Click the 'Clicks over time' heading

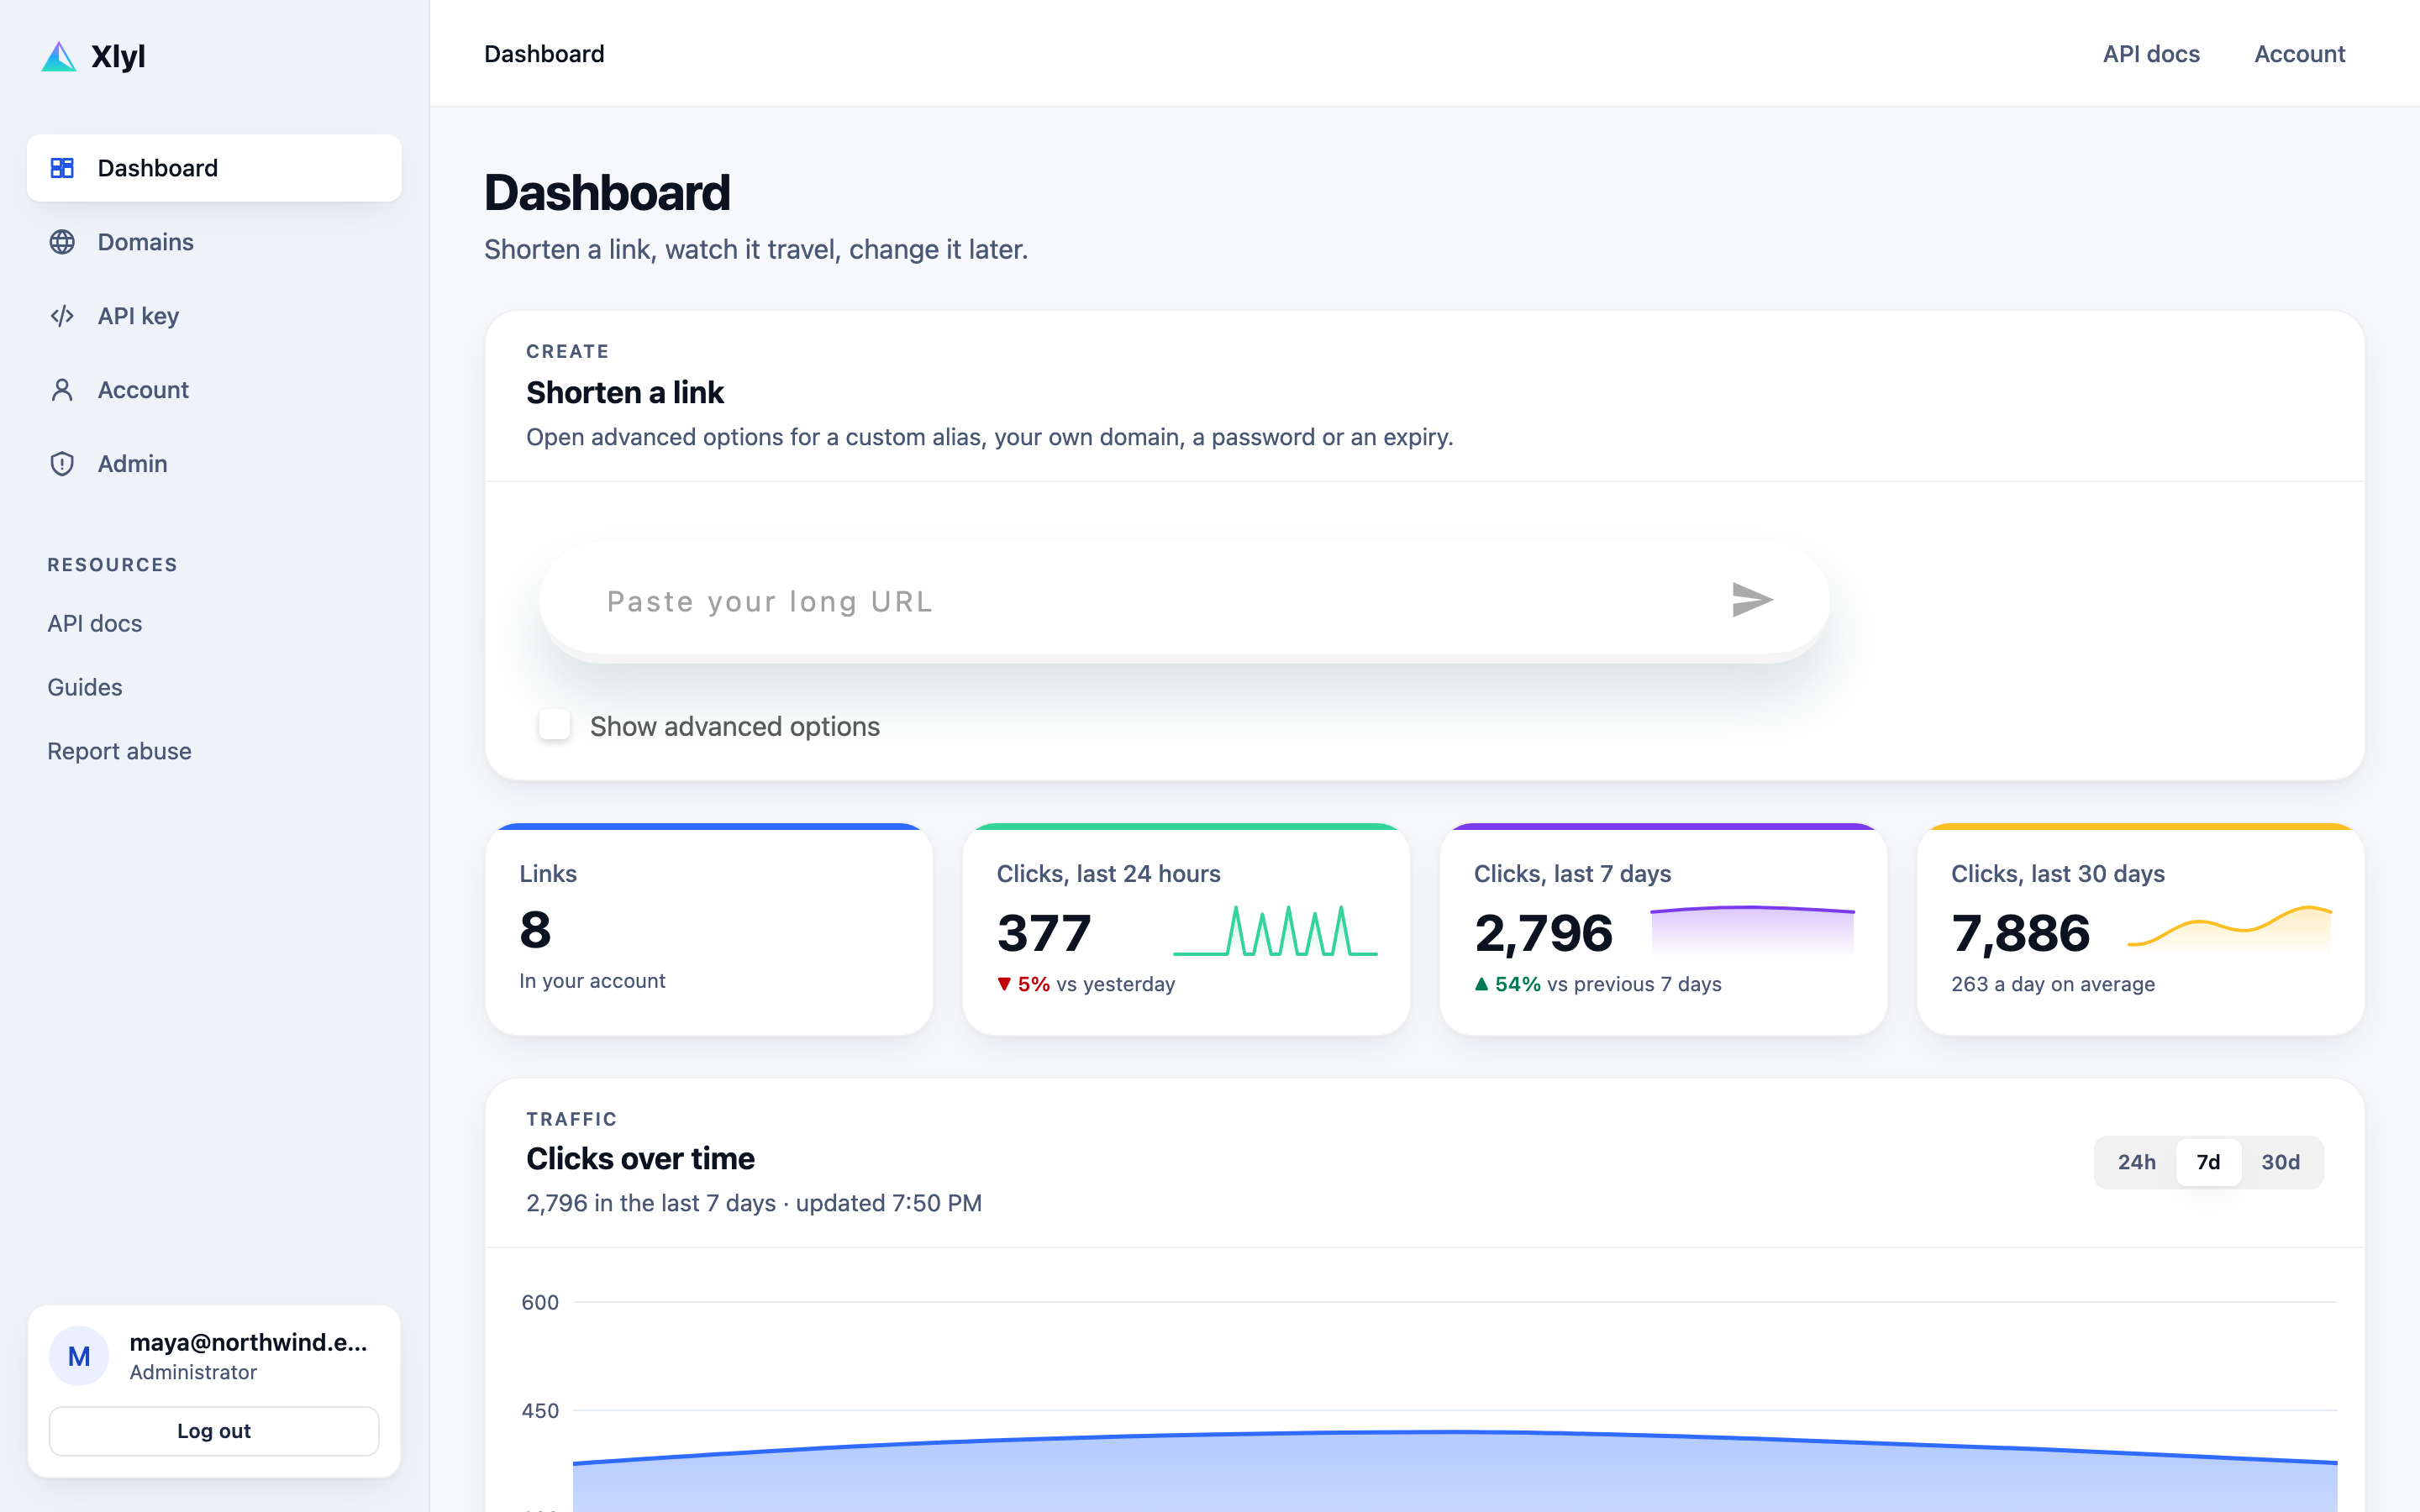(640, 1158)
